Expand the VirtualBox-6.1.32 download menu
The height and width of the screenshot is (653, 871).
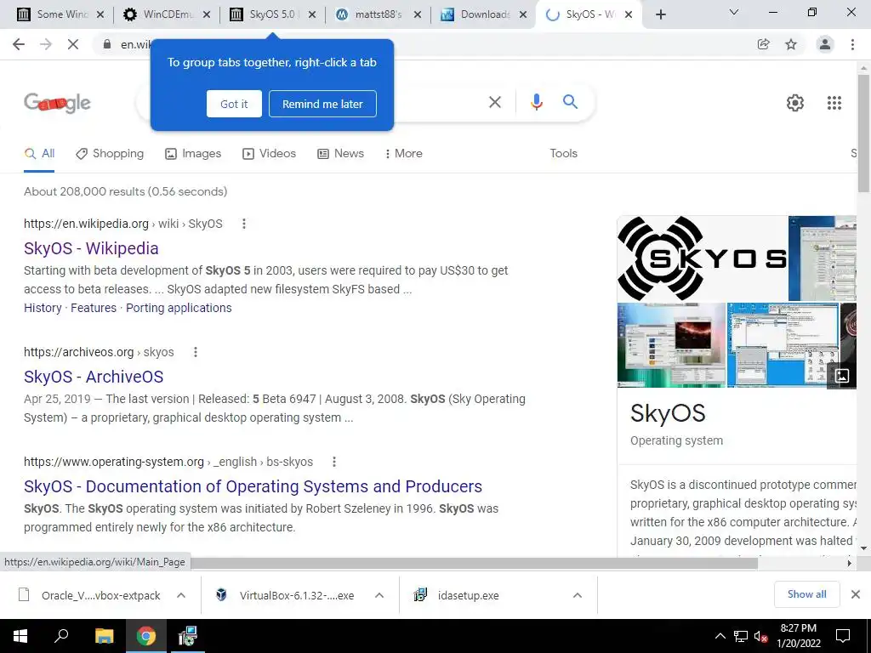click(379, 595)
